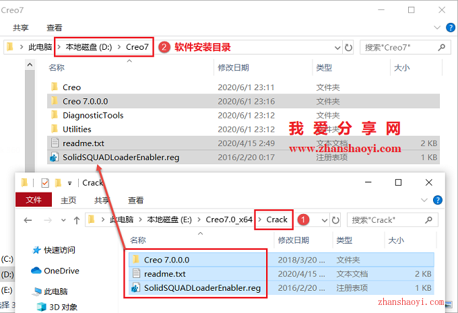Viewport: 458px width, 313px height.
Task: Open 主页 tab in Crack window
Action: click(68, 201)
